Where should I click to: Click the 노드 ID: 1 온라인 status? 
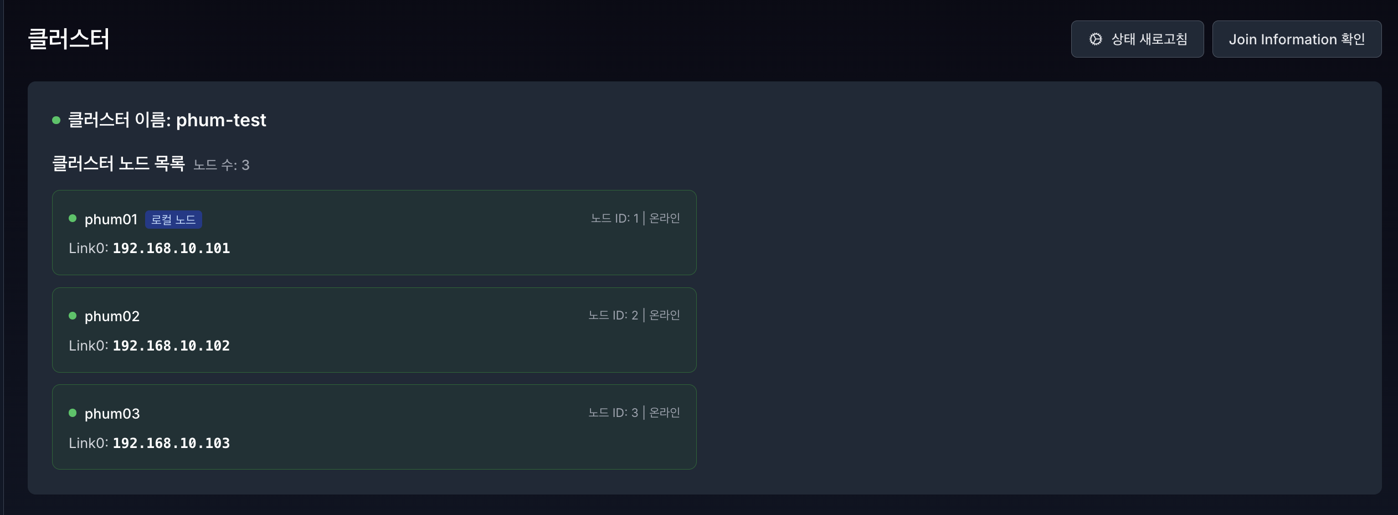tap(635, 219)
